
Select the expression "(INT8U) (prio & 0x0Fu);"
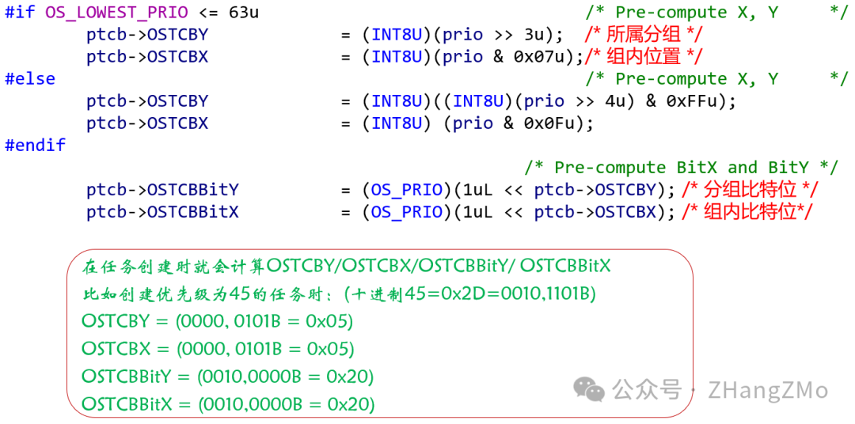click(477, 123)
